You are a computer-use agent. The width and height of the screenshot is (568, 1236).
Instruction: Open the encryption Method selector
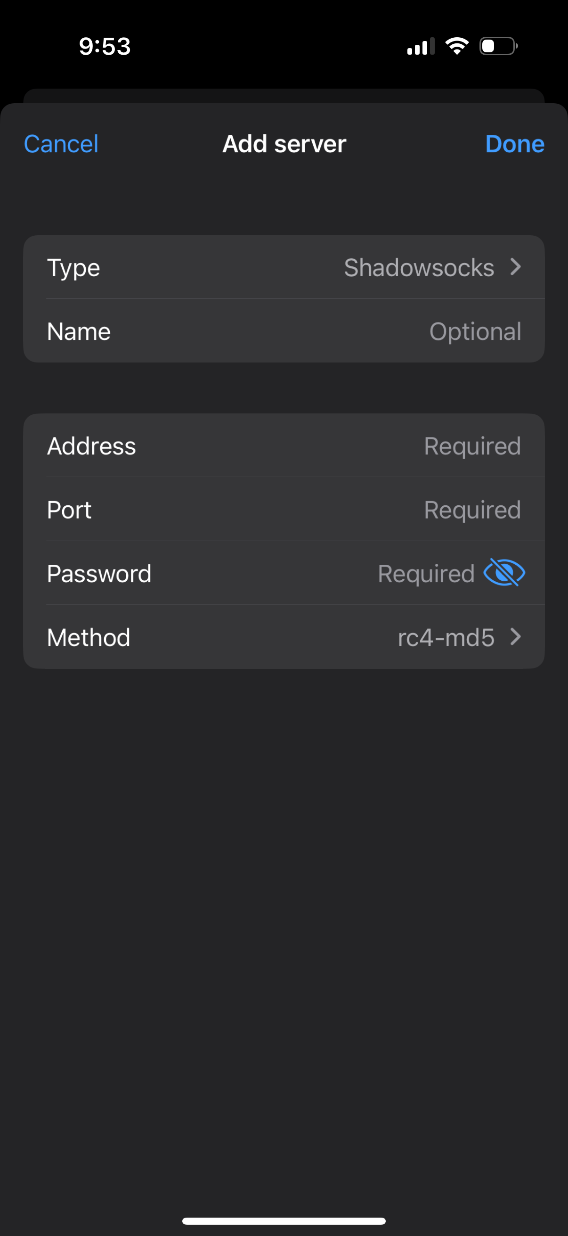coord(284,637)
